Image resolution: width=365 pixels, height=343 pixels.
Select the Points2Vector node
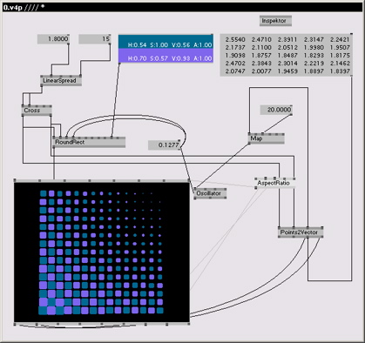pos(301,232)
